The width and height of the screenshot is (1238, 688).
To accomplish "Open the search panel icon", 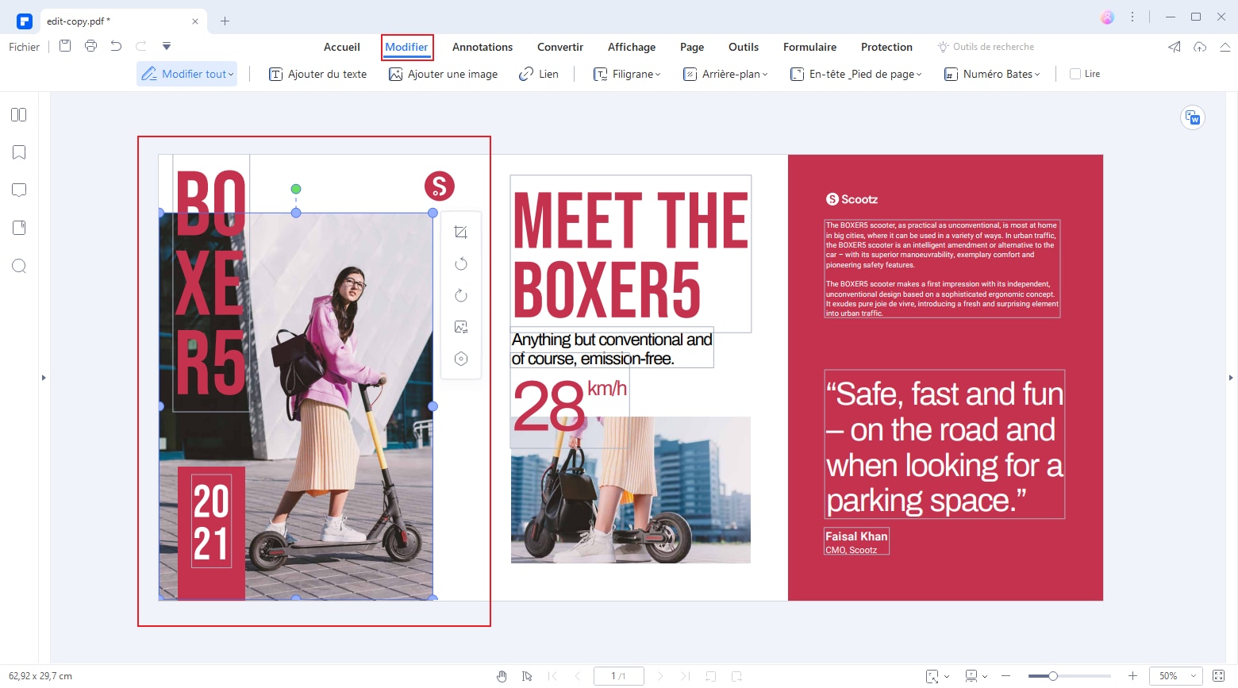I will click(19, 266).
